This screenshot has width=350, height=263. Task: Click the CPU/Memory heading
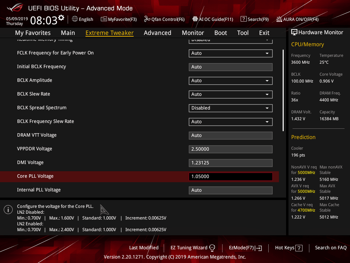pos(307,44)
